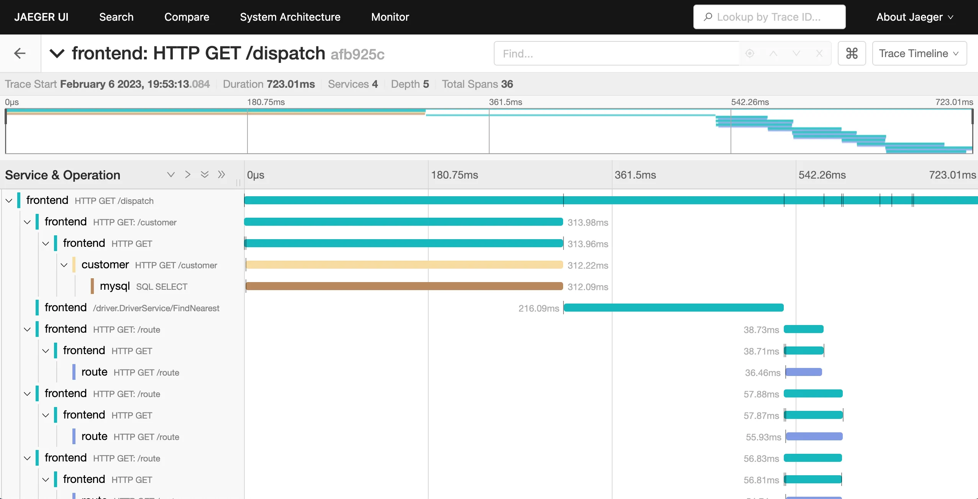978x499 pixels.
Task: Click the JAEGER UI logo link
Action: point(41,17)
